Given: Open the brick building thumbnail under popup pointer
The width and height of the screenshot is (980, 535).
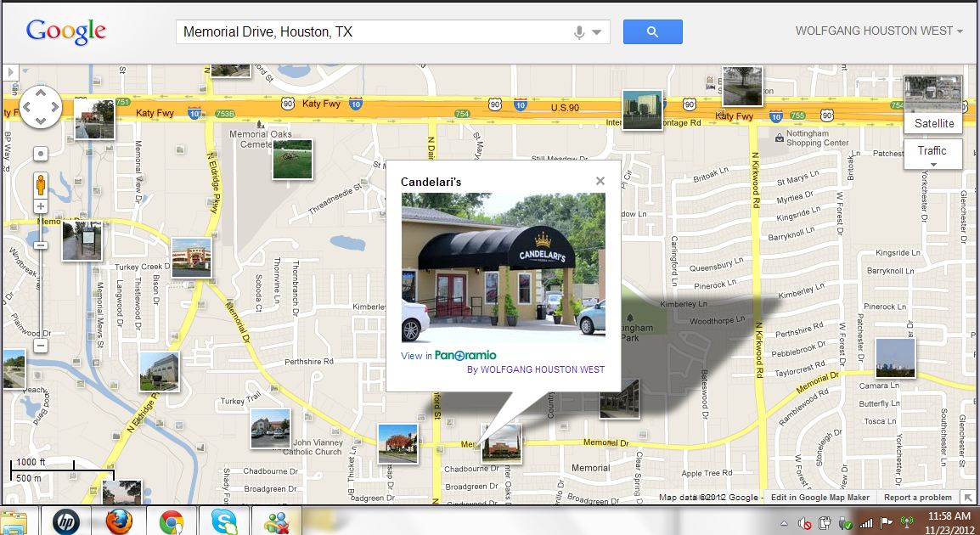Looking at the screenshot, I should tap(501, 444).
